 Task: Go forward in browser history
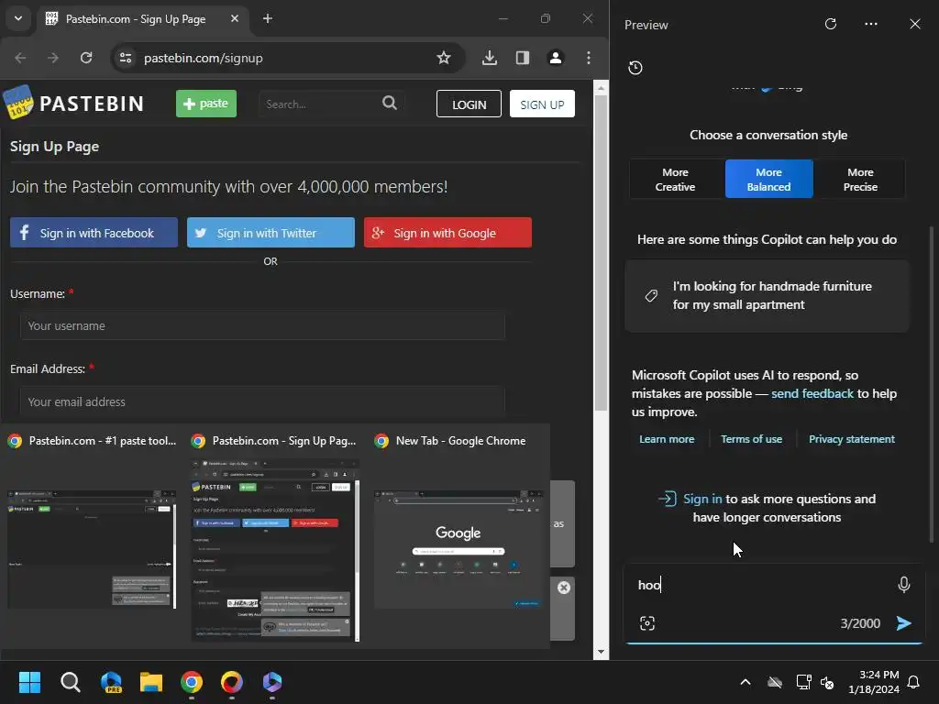coord(53,58)
